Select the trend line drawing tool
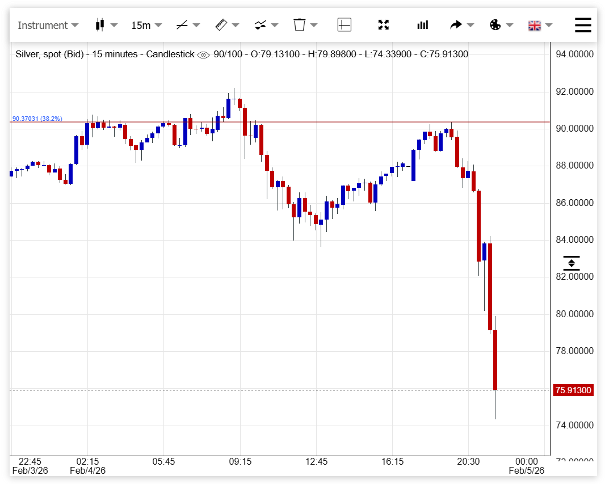Image resolution: width=605 pixels, height=484 pixels. [182, 25]
